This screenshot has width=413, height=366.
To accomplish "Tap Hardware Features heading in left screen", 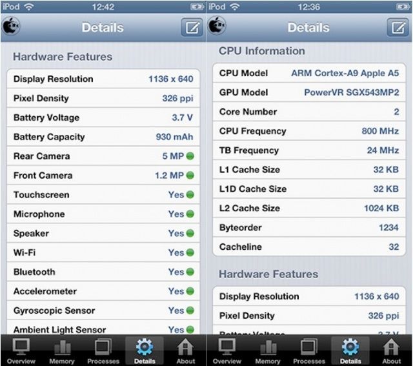I will [x=63, y=57].
